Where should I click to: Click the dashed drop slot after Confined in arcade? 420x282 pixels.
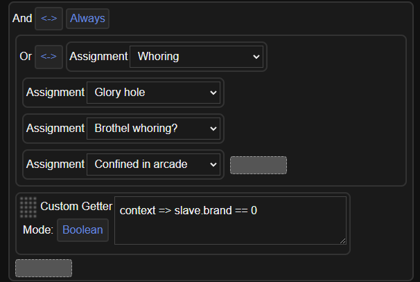tap(258, 165)
